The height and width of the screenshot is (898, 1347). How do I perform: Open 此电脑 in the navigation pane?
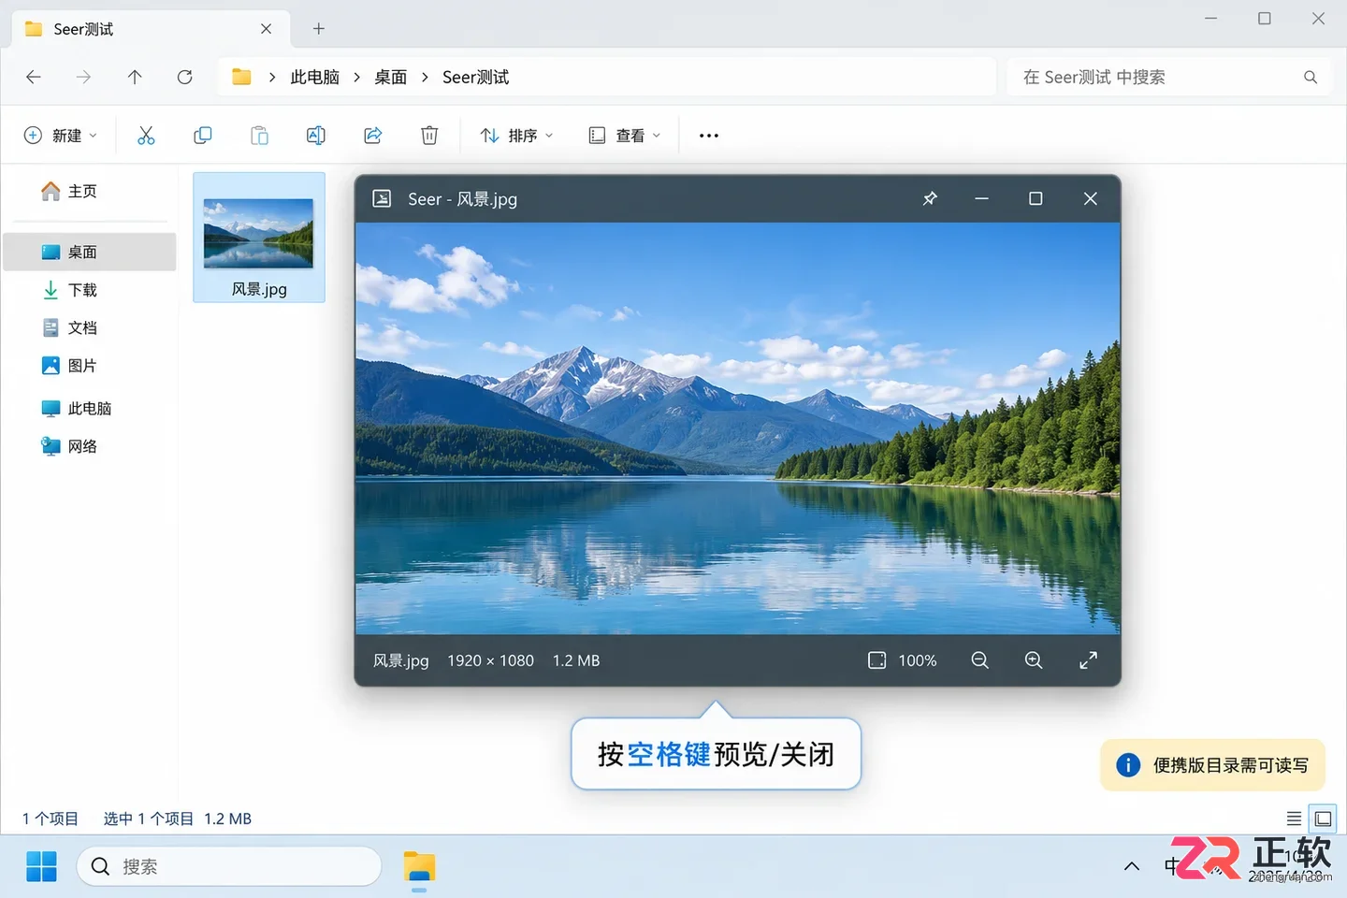pos(90,408)
